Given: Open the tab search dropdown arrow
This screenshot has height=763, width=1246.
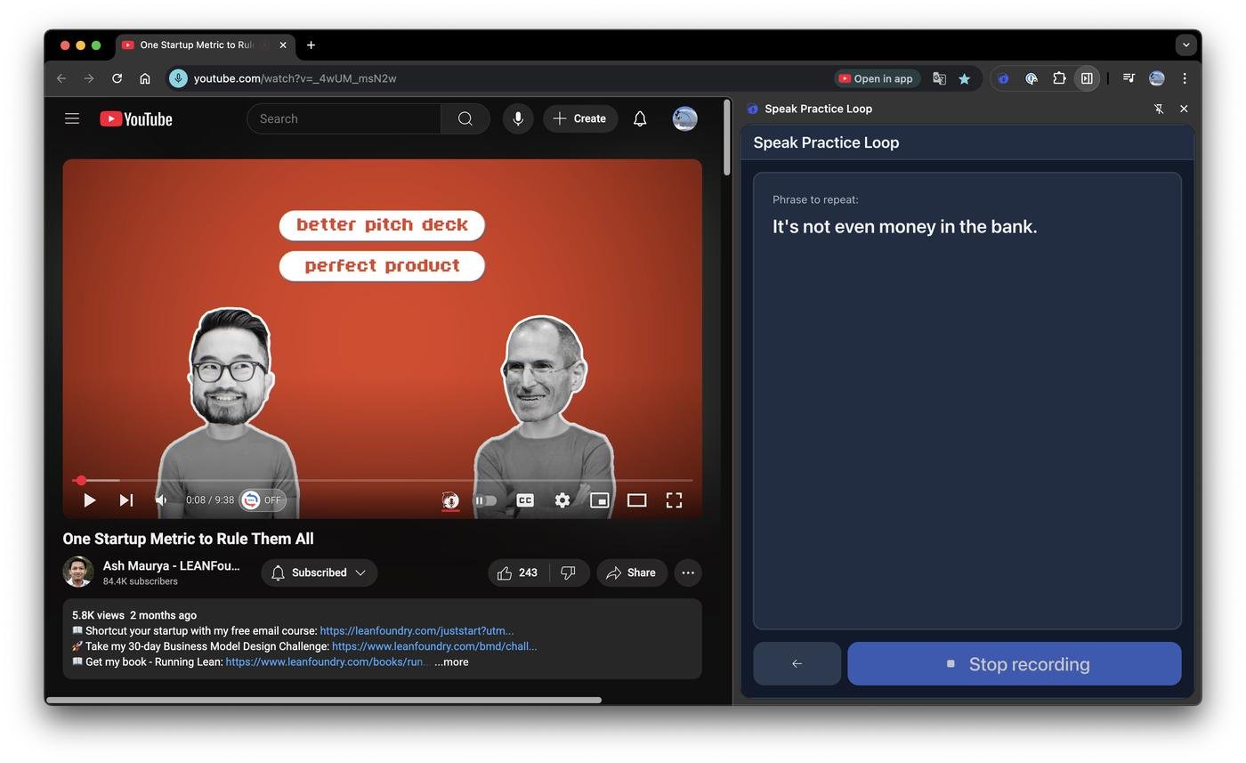Looking at the screenshot, I should click(1185, 45).
